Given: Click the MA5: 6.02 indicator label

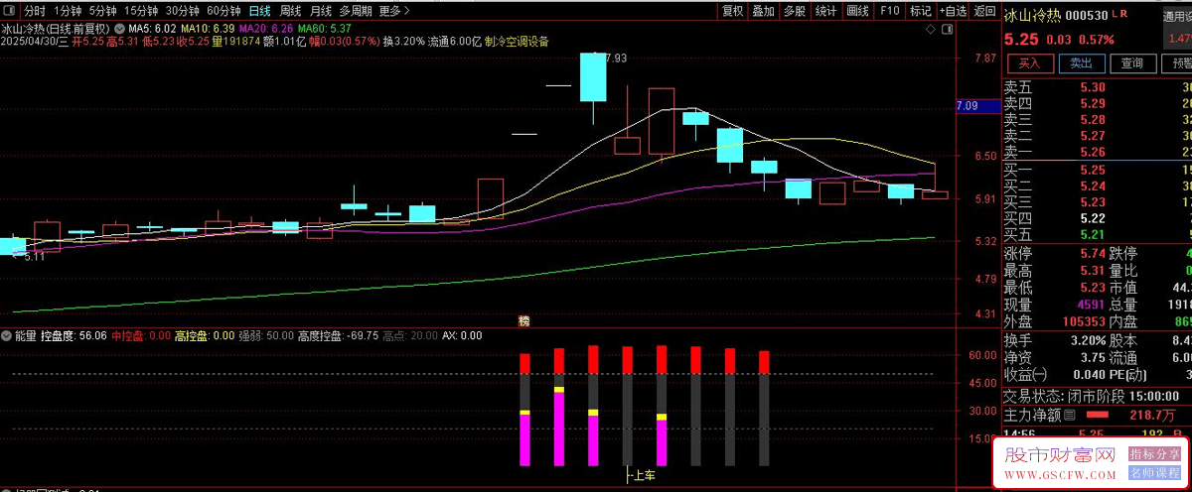Looking at the screenshot, I should click(152, 29).
